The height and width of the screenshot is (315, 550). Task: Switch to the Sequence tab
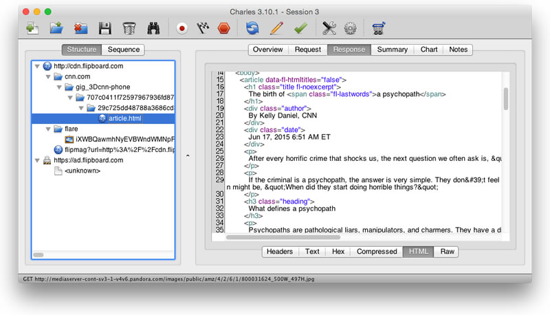pyautogui.click(x=124, y=50)
